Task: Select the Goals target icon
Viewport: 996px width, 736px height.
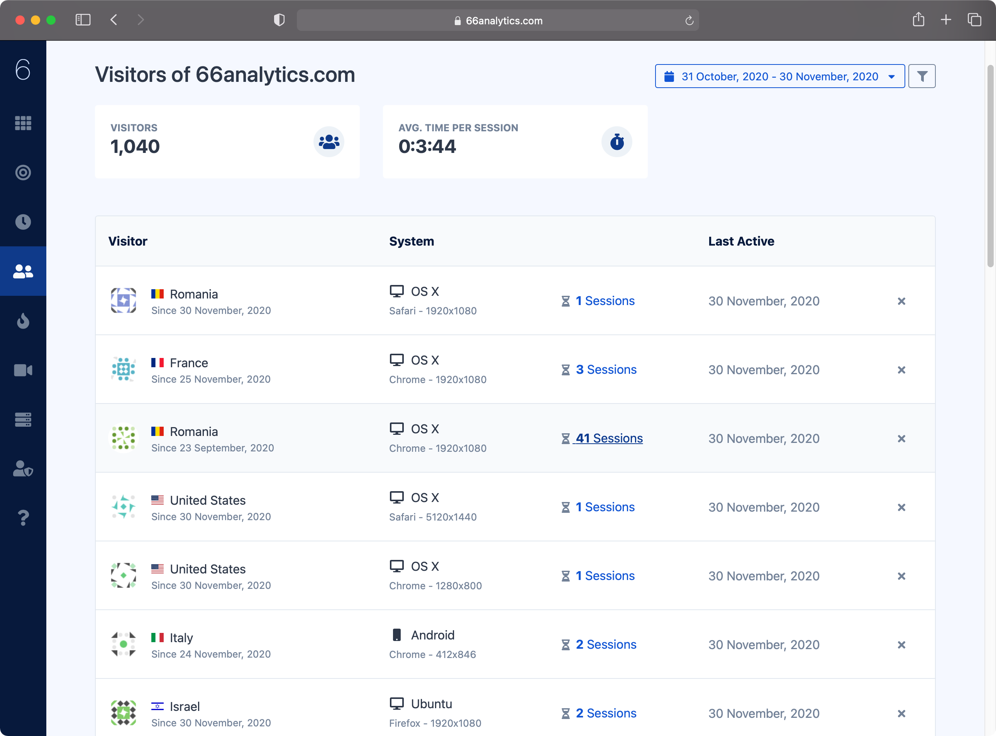Action: coord(23,173)
